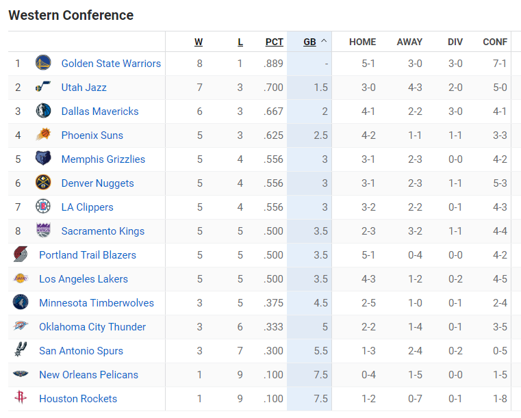Sort standings by L column
521x418 pixels.
tap(240, 42)
